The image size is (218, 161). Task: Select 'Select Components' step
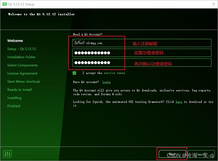coord(22,65)
